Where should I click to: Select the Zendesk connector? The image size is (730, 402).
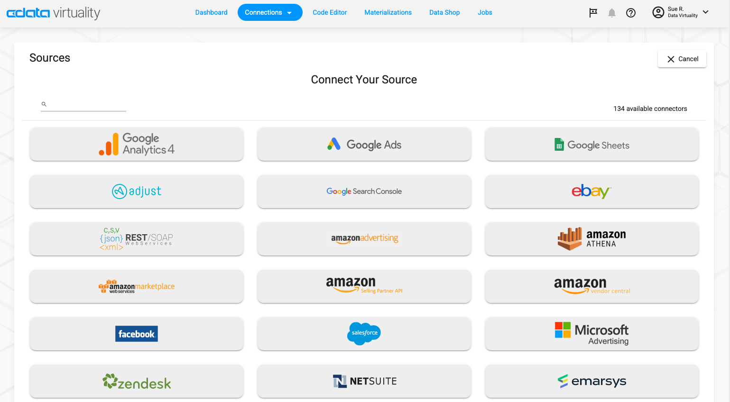pyautogui.click(x=136, y=381)
